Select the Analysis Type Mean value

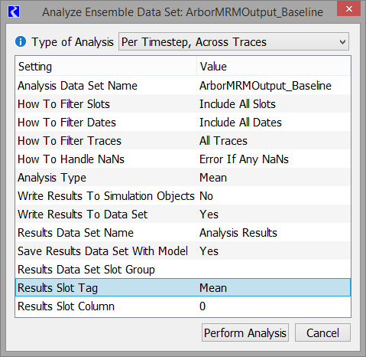tap(274, 178)
